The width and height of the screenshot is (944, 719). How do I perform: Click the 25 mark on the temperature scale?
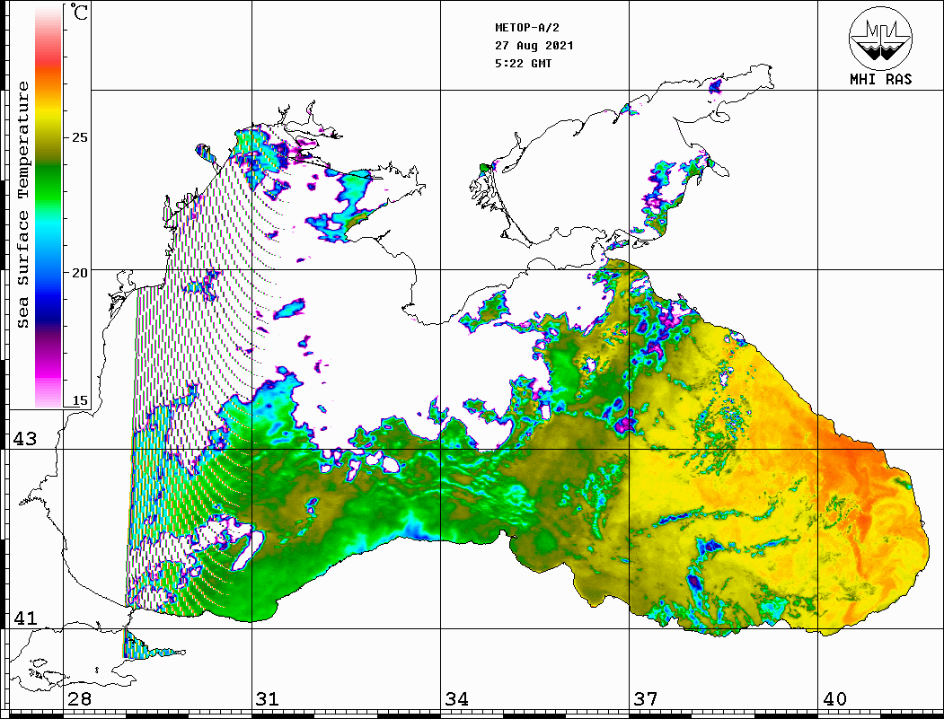click(x=79, y=137)
